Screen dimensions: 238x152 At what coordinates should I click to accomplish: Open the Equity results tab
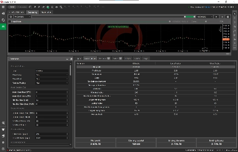coord(79,58)
